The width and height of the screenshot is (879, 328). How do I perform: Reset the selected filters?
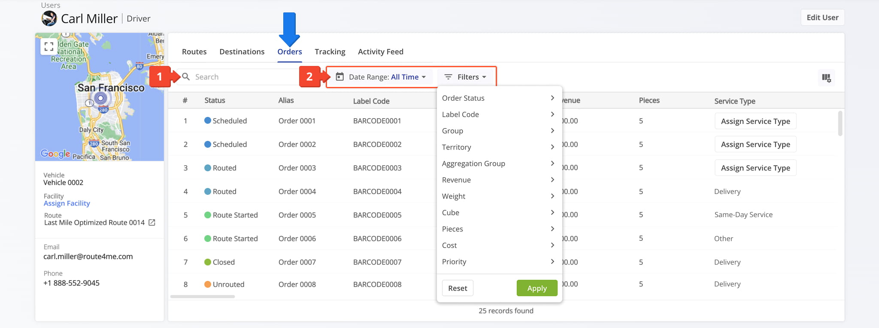click(x=458, y=288)
